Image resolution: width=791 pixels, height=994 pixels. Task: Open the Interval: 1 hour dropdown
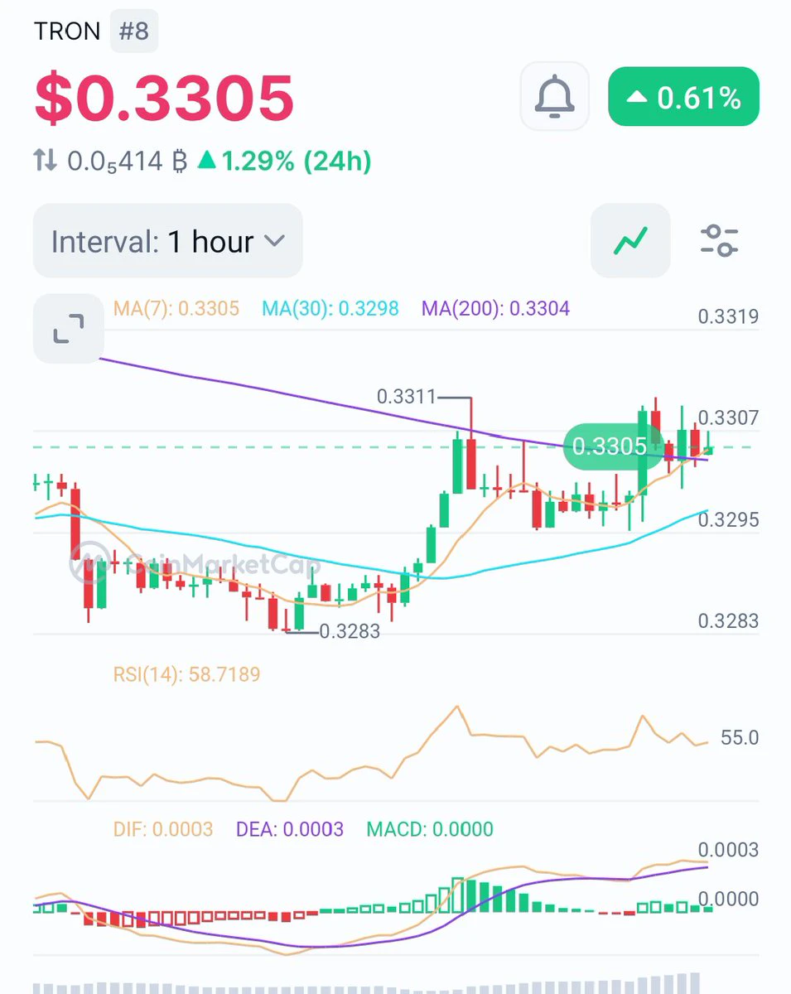168,241
